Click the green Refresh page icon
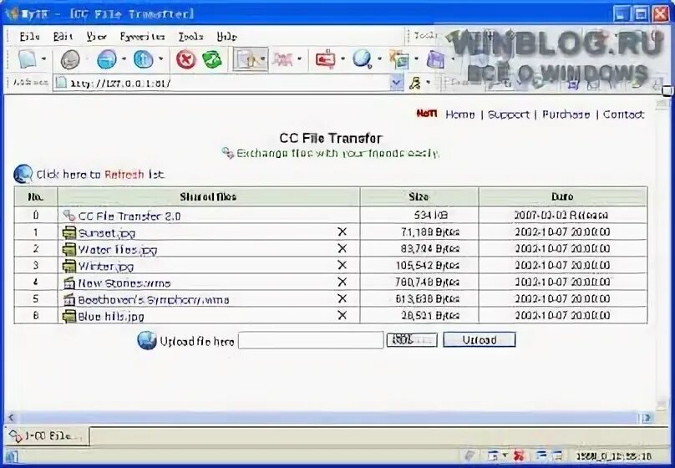 coord(212,59)
